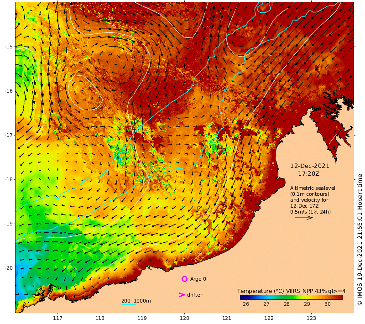Click the colorbar tick label 30
Image resolution: width=365 pixels, height=324 pixels.
pyautogui.click(x=327, y=304)
